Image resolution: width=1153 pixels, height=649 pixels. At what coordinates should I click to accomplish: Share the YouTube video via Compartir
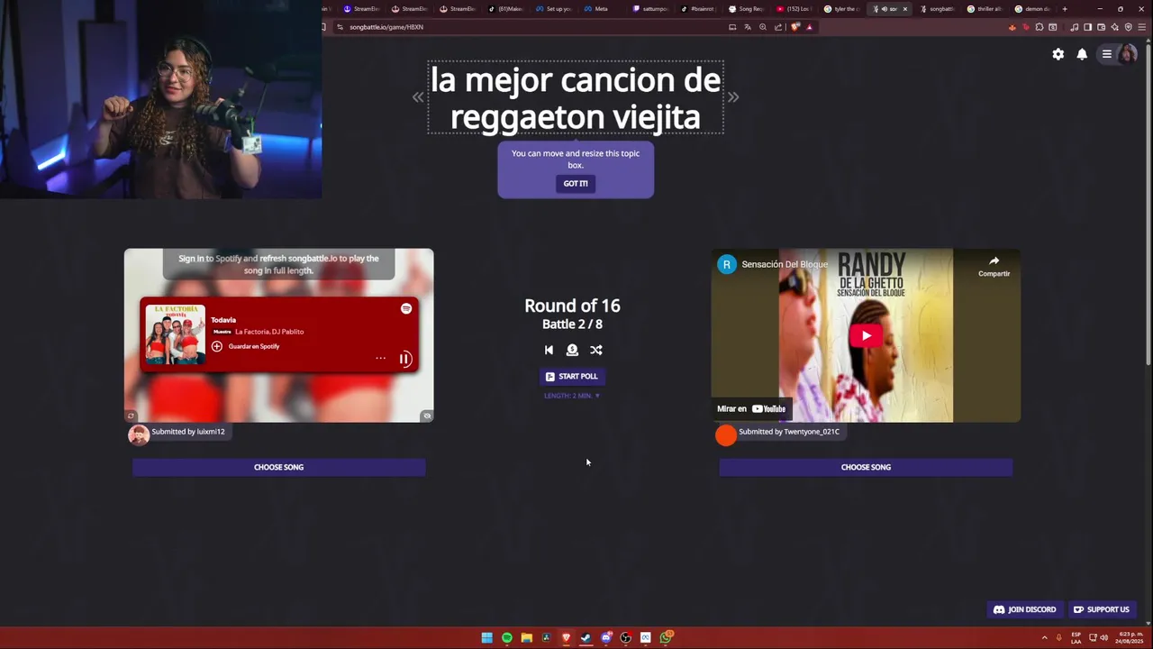(x=994, y=266)
